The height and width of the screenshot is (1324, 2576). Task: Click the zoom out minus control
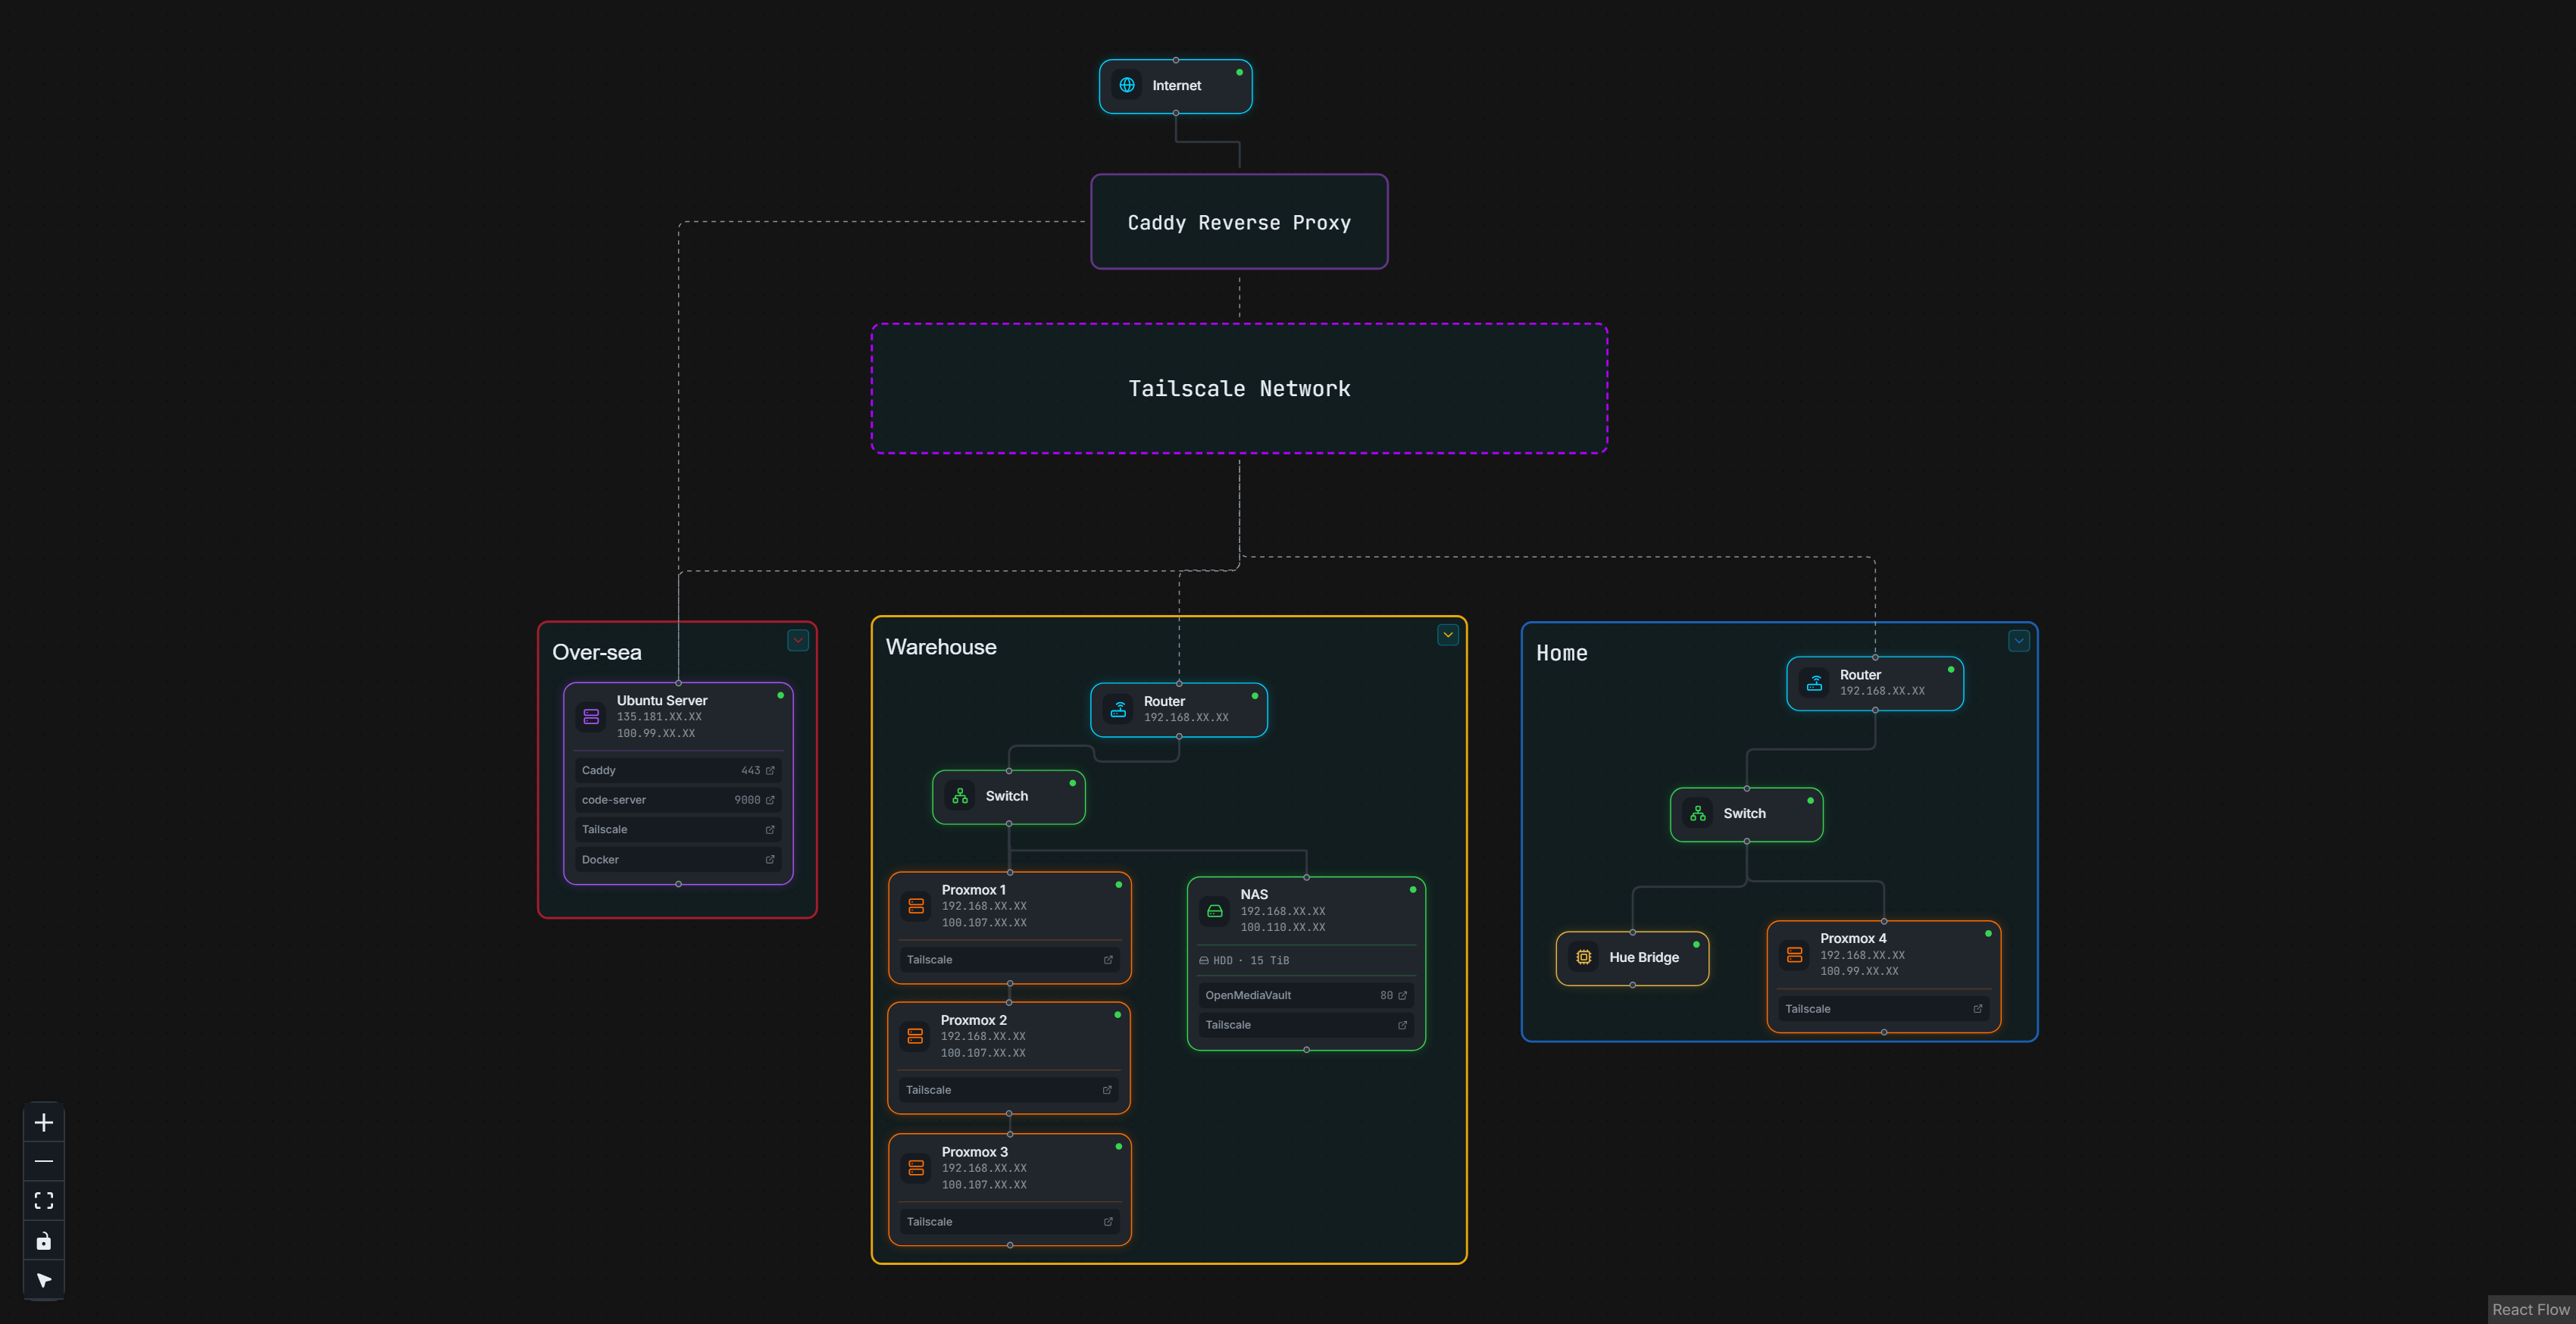(44, 1161)
